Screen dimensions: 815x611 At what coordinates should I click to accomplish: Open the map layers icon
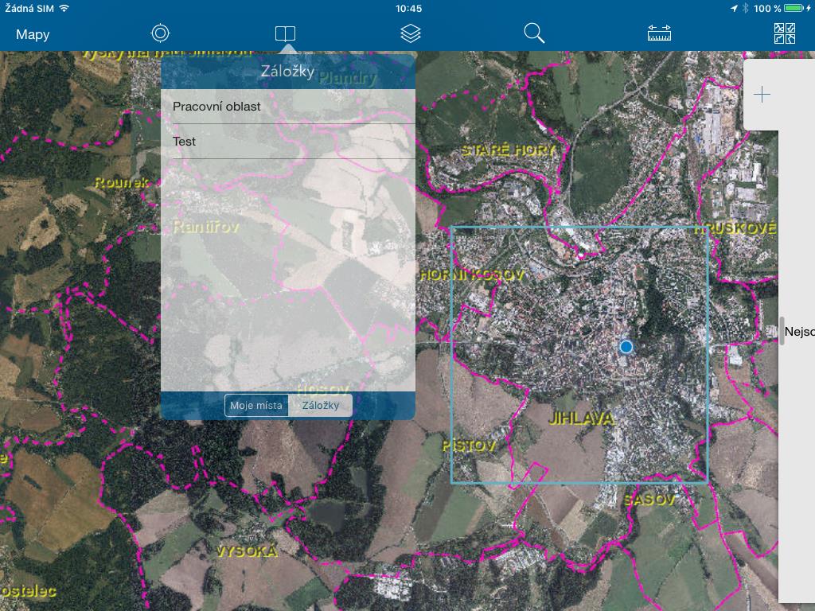click(411, 33)
